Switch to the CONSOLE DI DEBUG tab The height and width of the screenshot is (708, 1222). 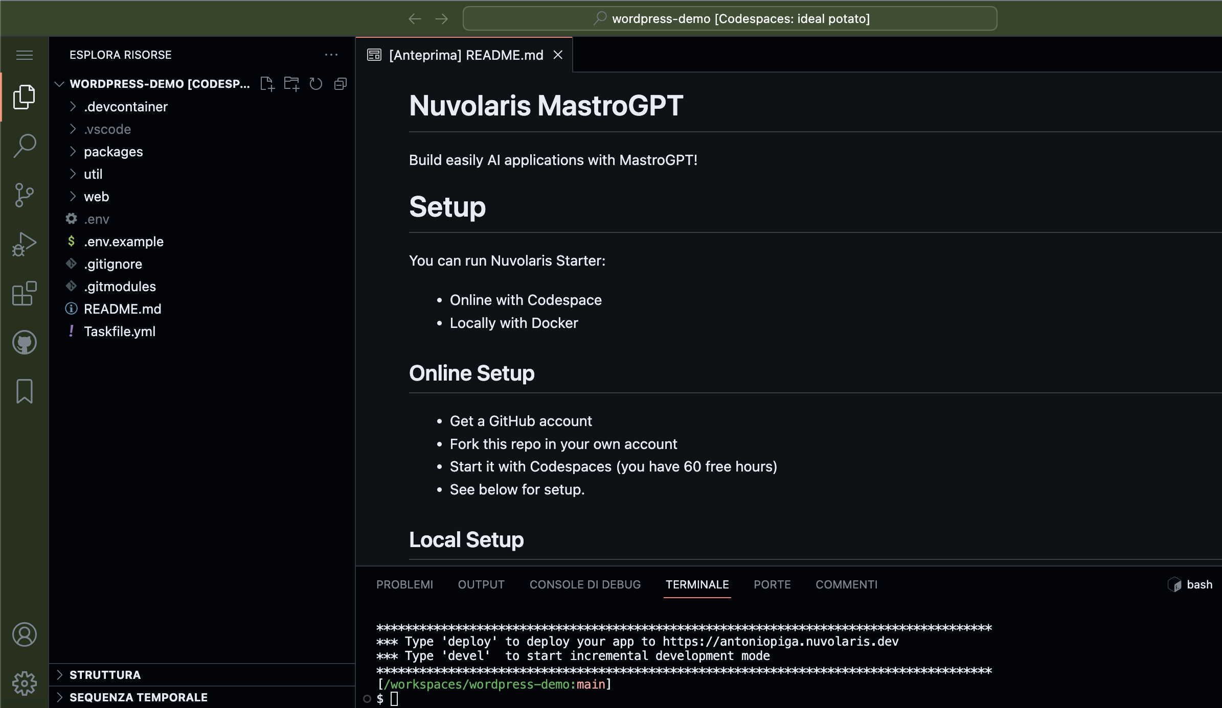(x=585, y=584)
